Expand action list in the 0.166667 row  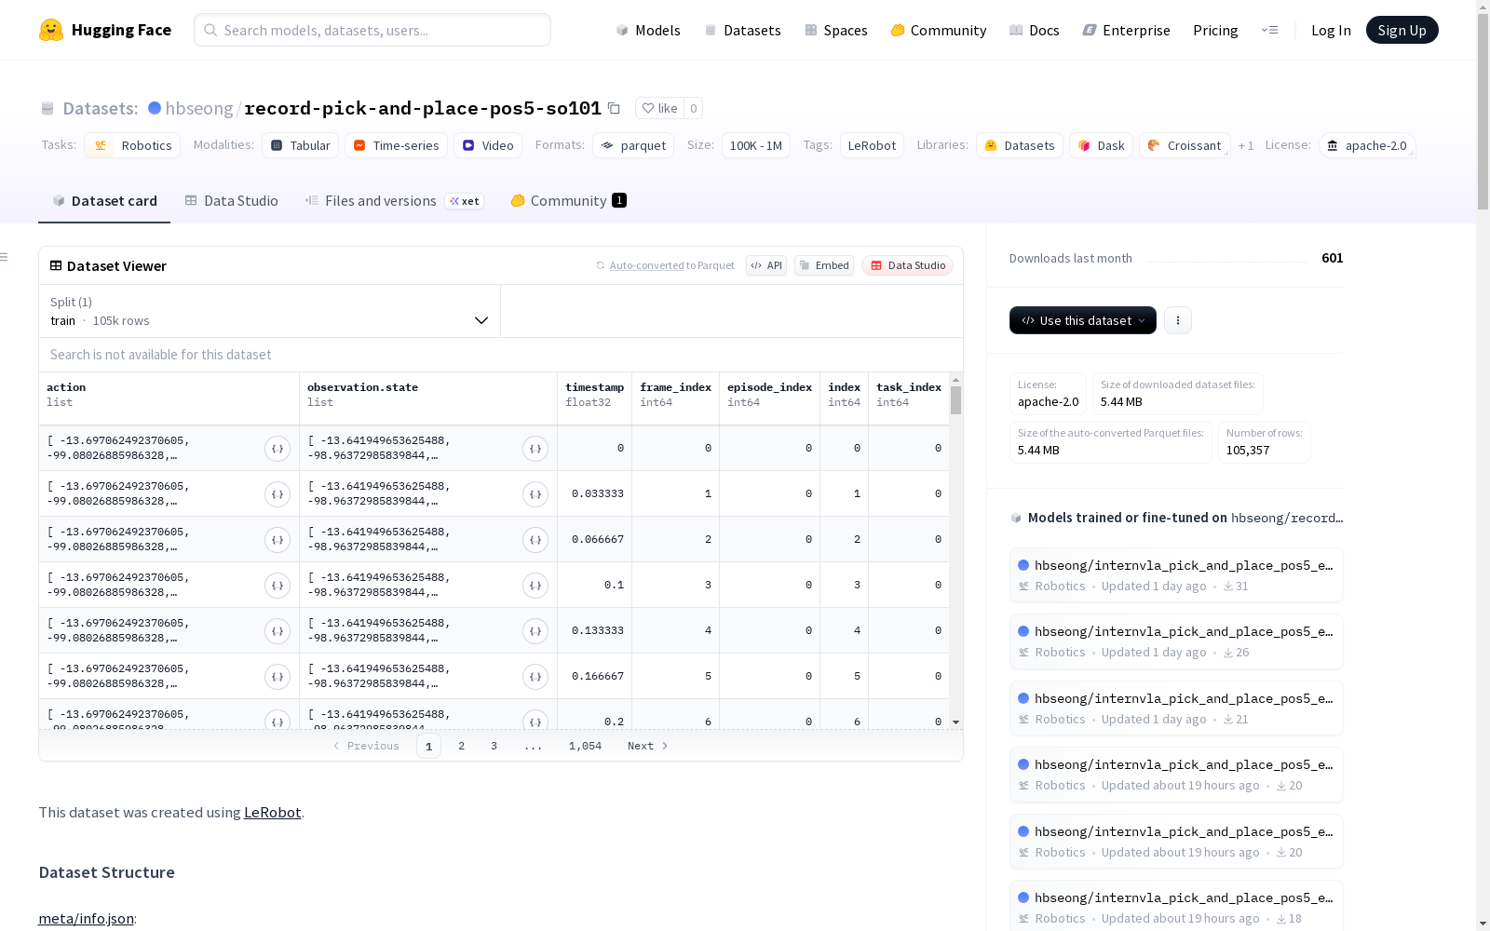278,677
